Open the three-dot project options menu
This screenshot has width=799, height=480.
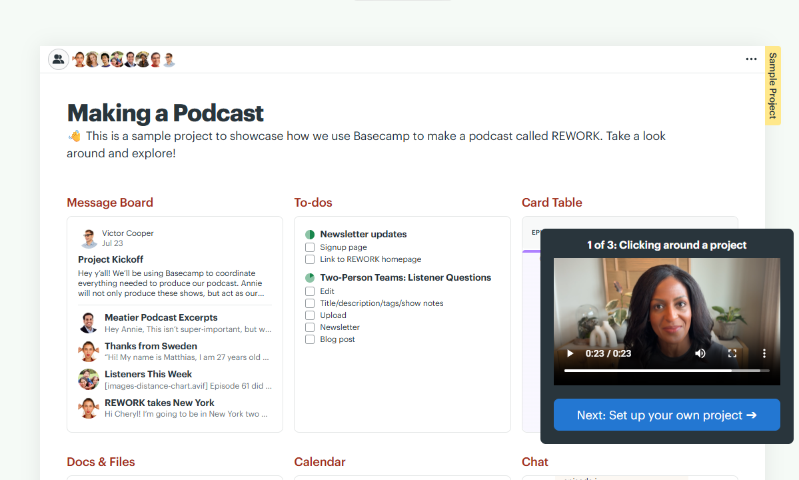(751, 59)
